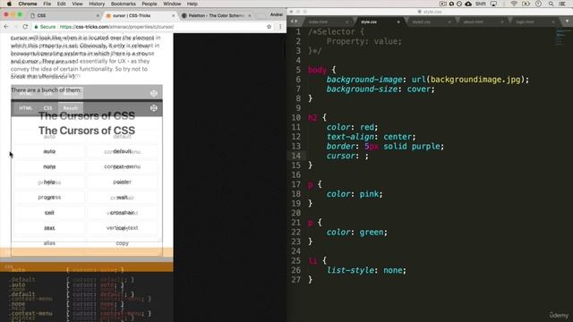The width and height of the screenshot is (573, 322).
Task: Close the login.html editor tab
Action: point(553,22)
